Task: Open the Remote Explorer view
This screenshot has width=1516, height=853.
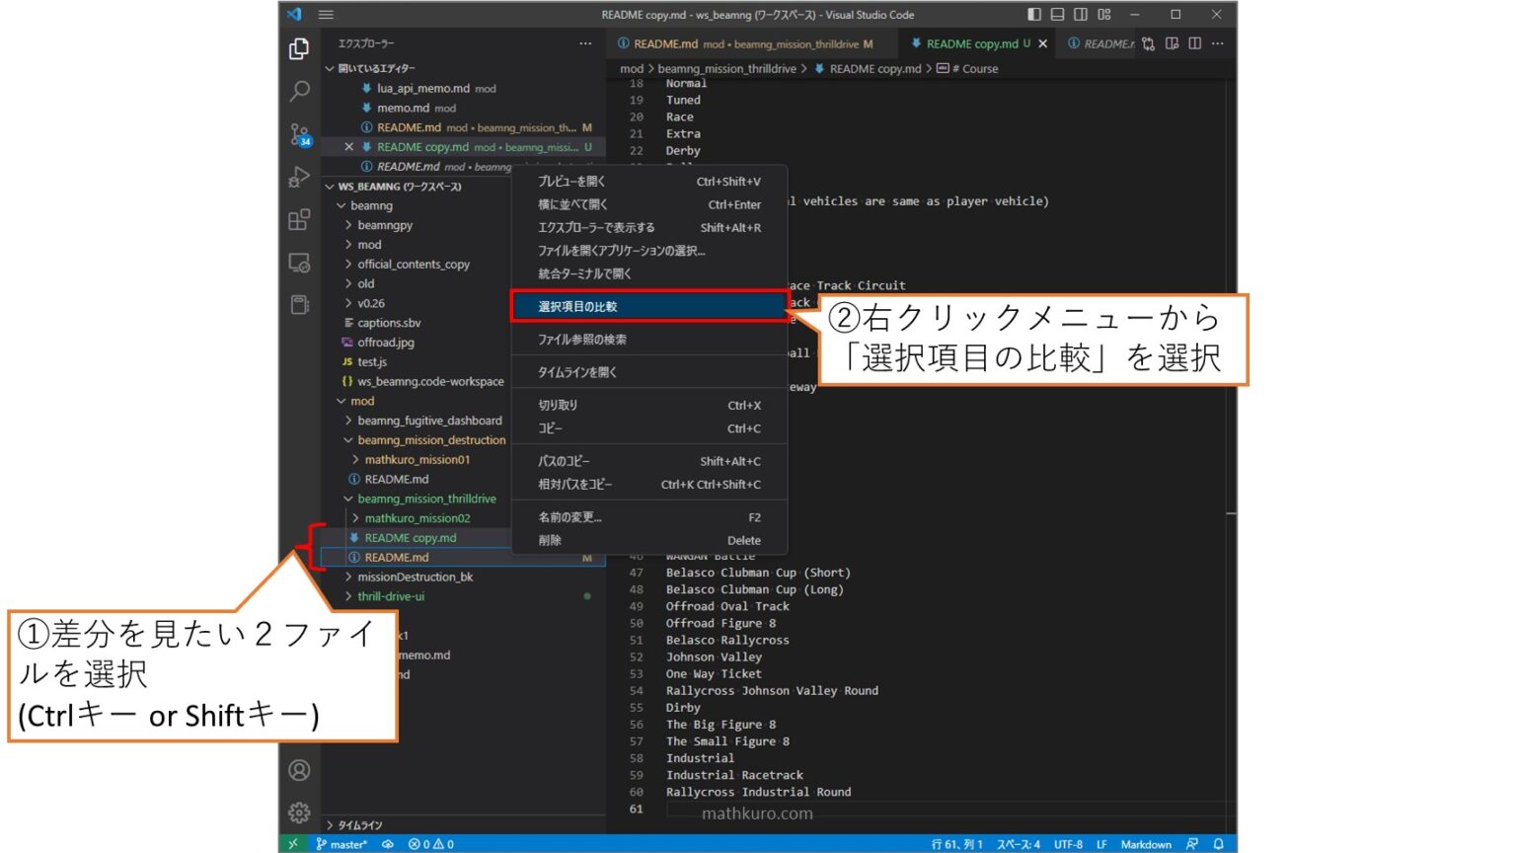Action: click(299, 263)
